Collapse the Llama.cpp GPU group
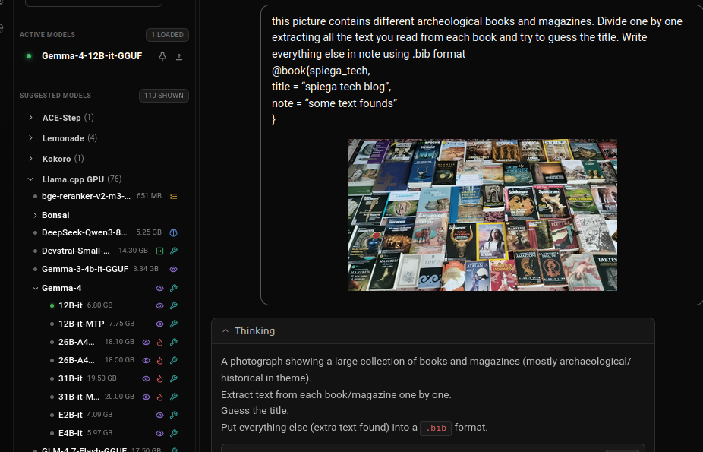703x452 pixels. (x=30, y=179)
